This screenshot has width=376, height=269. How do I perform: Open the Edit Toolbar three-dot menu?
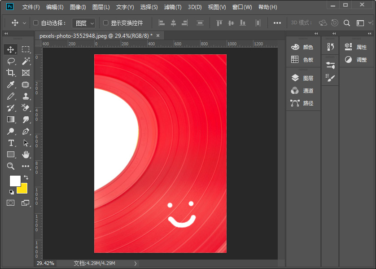point(26,166)
